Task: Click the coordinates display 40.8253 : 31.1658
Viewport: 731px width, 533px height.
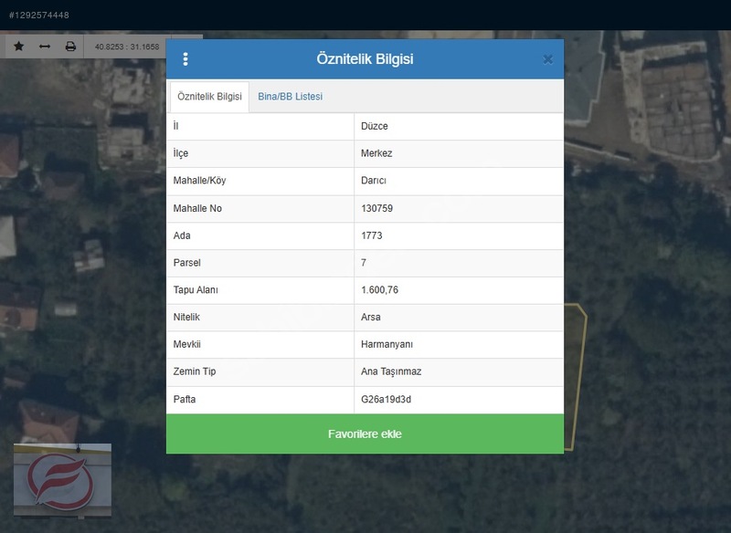Action: (x=127, y=47)
